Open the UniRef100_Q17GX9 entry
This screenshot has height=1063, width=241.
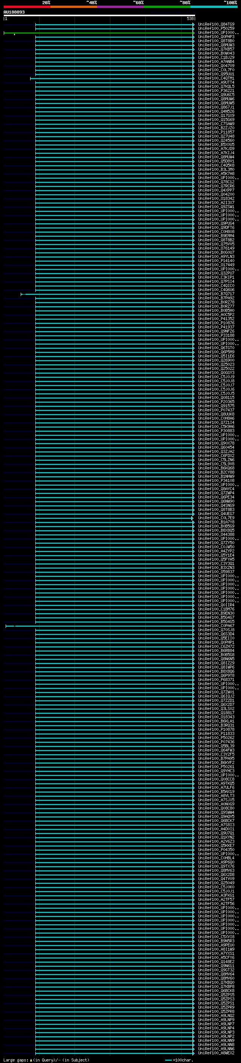tap(216, 115)
